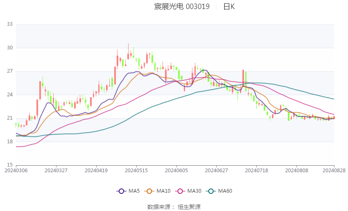
Task: Click the 日K label in the title
Action: (229, 7)
